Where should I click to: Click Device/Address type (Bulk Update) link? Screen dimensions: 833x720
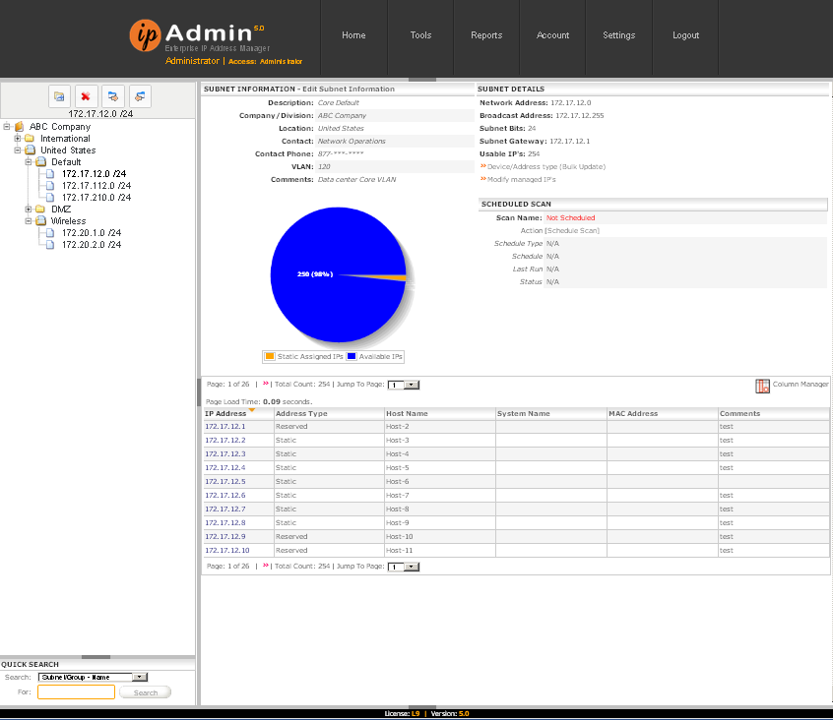(546, 166)
